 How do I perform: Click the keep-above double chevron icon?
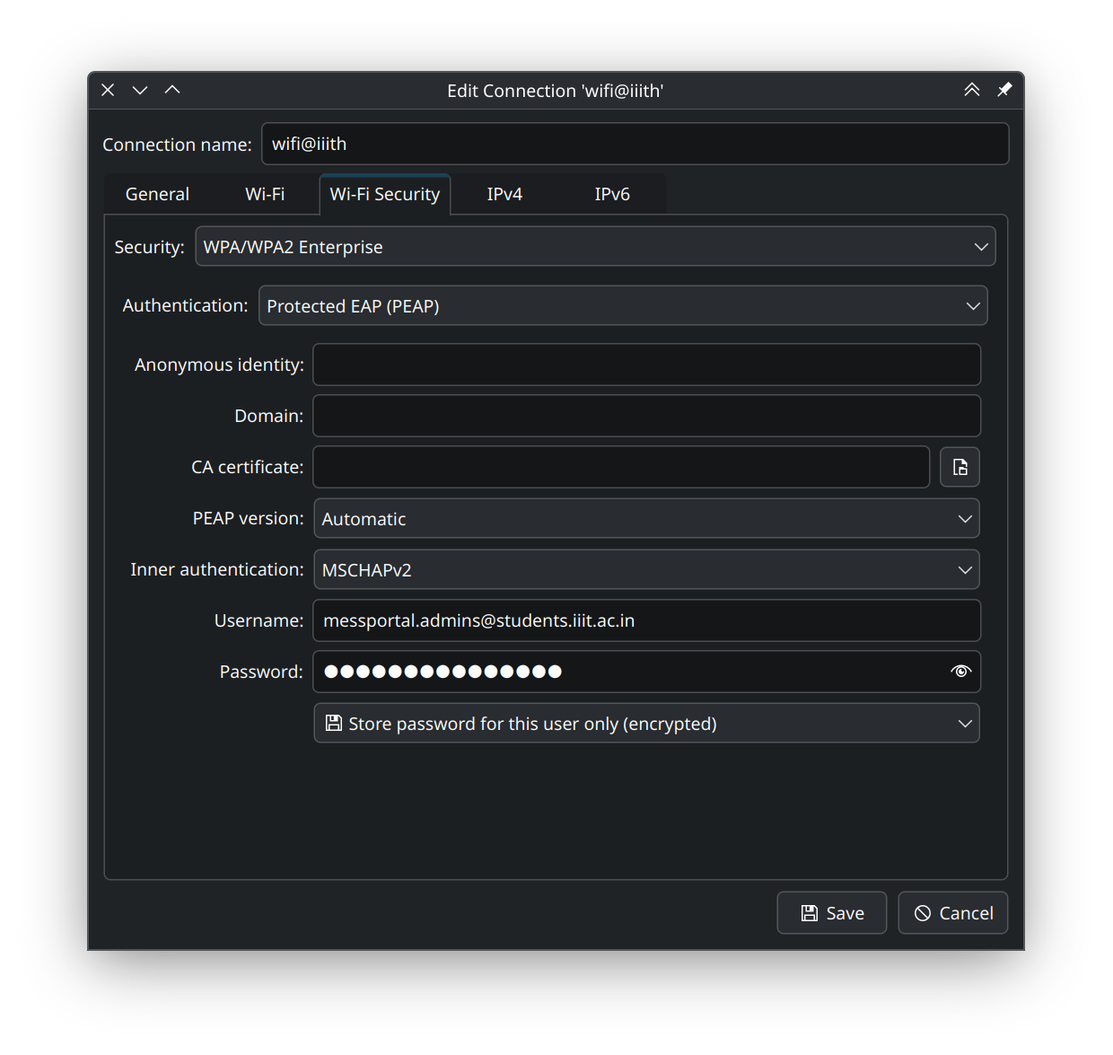pos(972,90)
